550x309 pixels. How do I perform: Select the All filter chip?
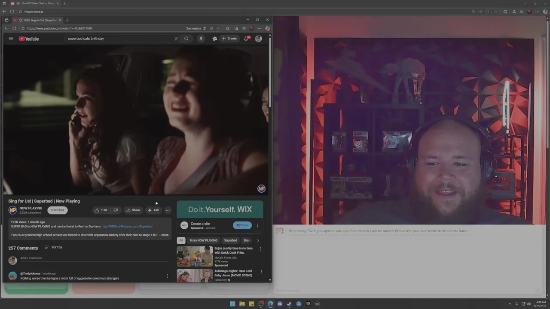181,240
